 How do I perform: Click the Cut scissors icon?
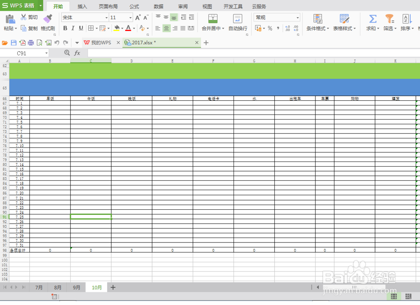24,17
